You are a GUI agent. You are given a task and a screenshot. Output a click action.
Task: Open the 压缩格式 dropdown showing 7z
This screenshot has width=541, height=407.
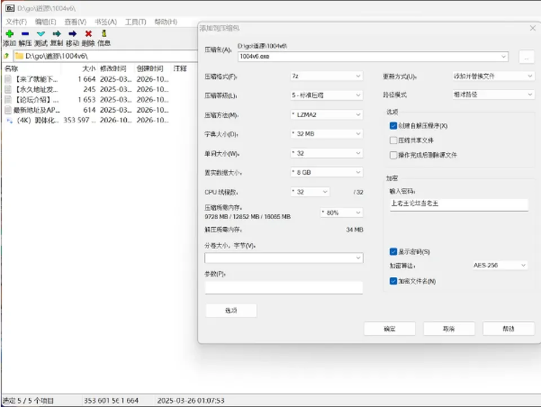326,76
